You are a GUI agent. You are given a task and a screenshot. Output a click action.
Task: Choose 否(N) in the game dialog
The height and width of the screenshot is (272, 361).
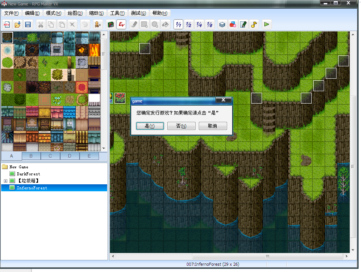[x=181, y=126]
